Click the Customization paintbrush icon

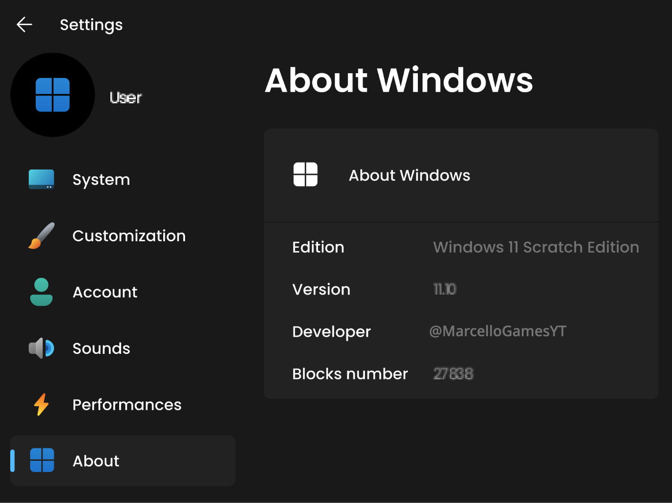click(x=41, y=236)
